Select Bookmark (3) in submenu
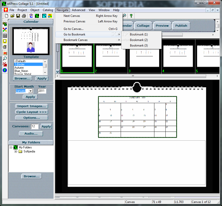This screenshot has height=206, width=222. [141, 46]
